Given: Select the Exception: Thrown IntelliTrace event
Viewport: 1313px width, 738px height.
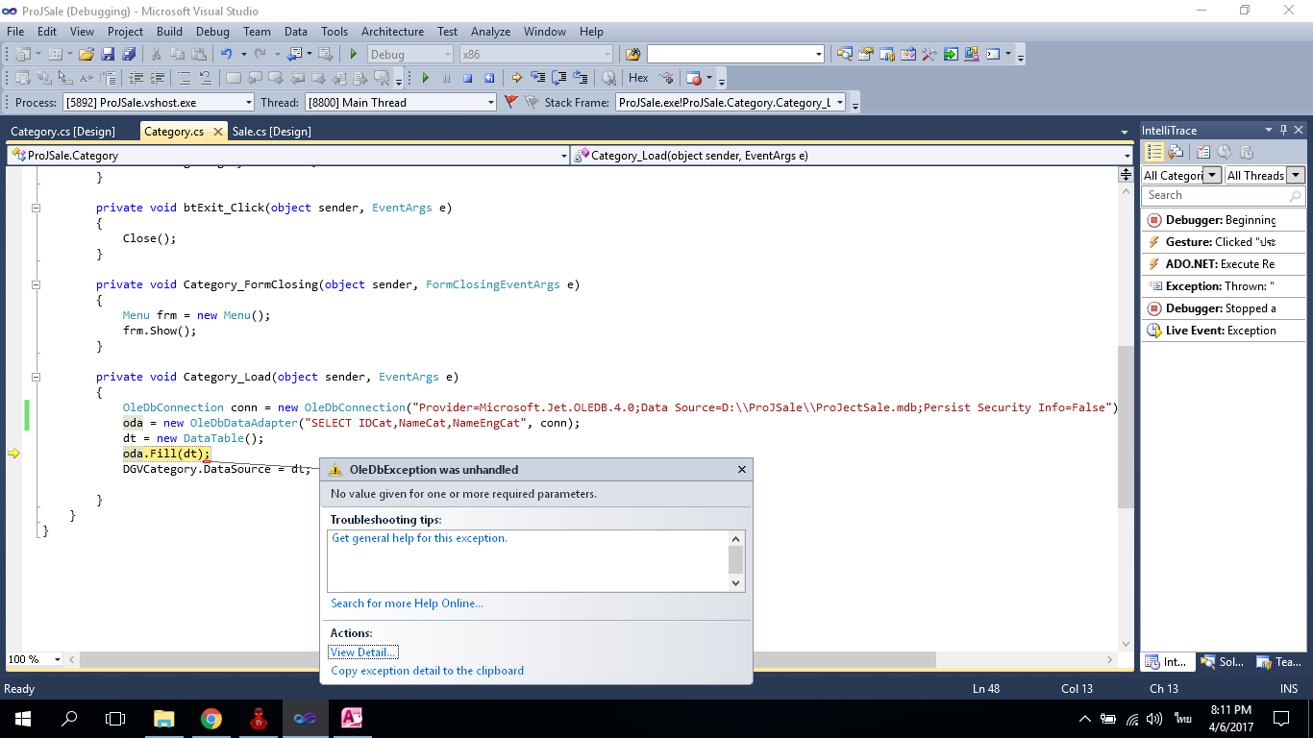Looking at the screenshot, I should (x=1224, y=286).
